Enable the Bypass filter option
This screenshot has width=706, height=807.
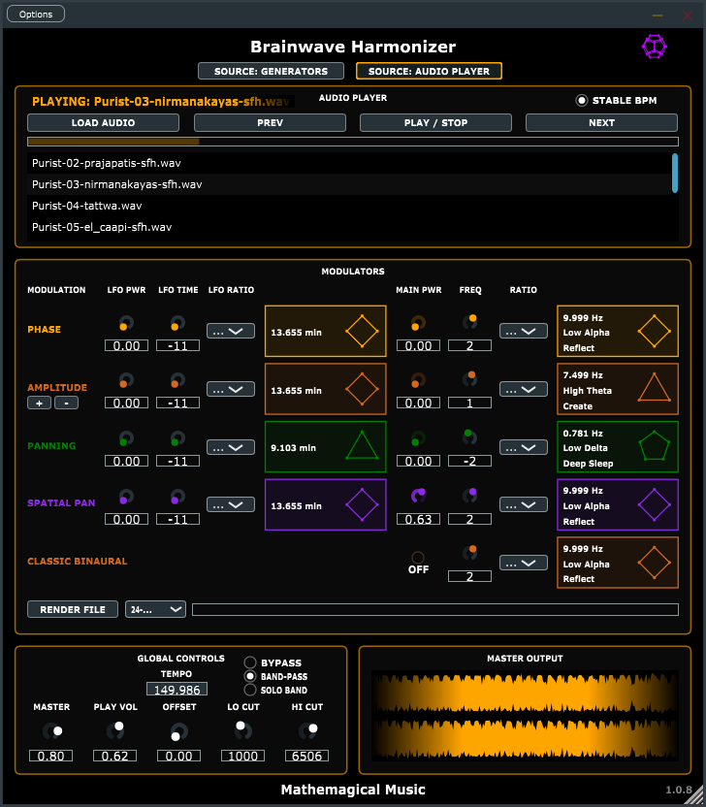[x=250, y=662]
